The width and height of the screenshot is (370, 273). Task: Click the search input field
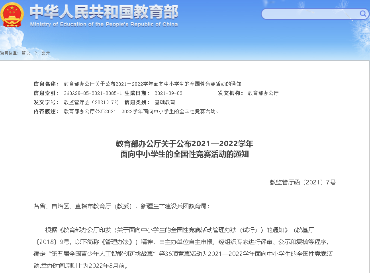(311, 14)
